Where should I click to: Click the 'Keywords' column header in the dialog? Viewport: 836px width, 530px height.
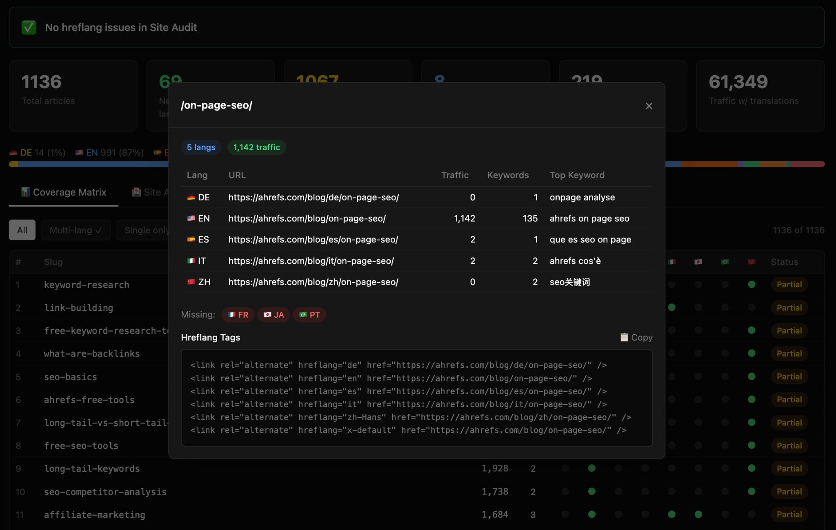coord(508,175)
